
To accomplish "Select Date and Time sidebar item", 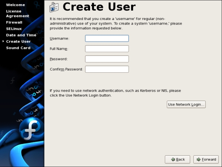I will tap(21, 35).
